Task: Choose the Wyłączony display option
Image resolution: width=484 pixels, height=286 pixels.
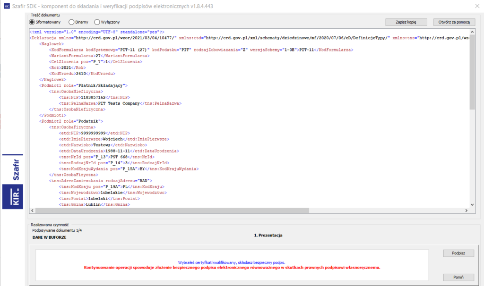Action: [97, 22]
